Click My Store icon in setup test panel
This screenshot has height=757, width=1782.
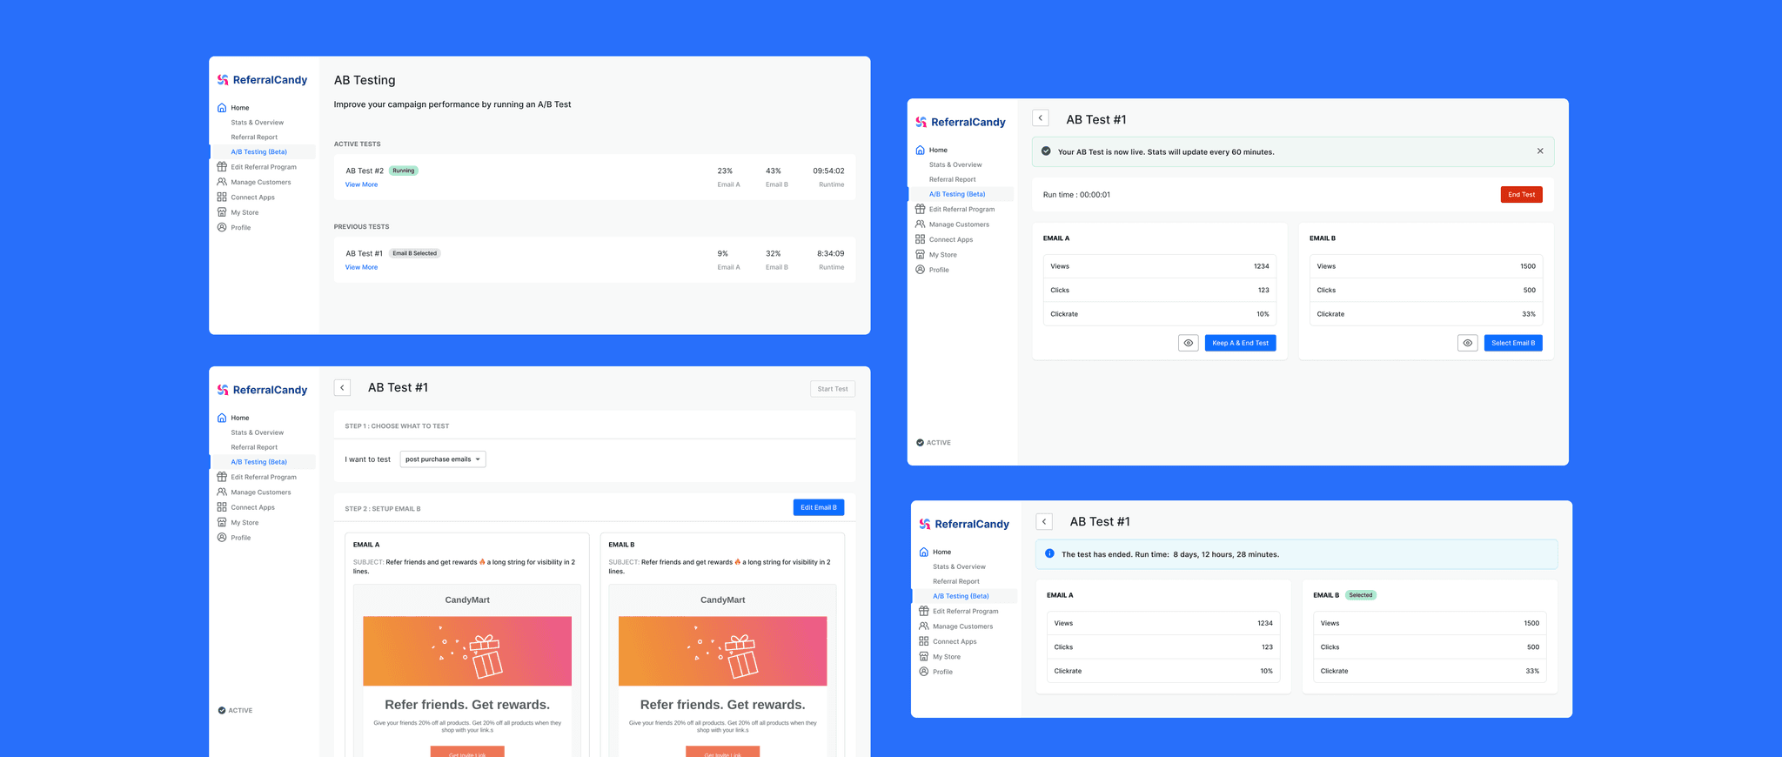tap(222, 523)
